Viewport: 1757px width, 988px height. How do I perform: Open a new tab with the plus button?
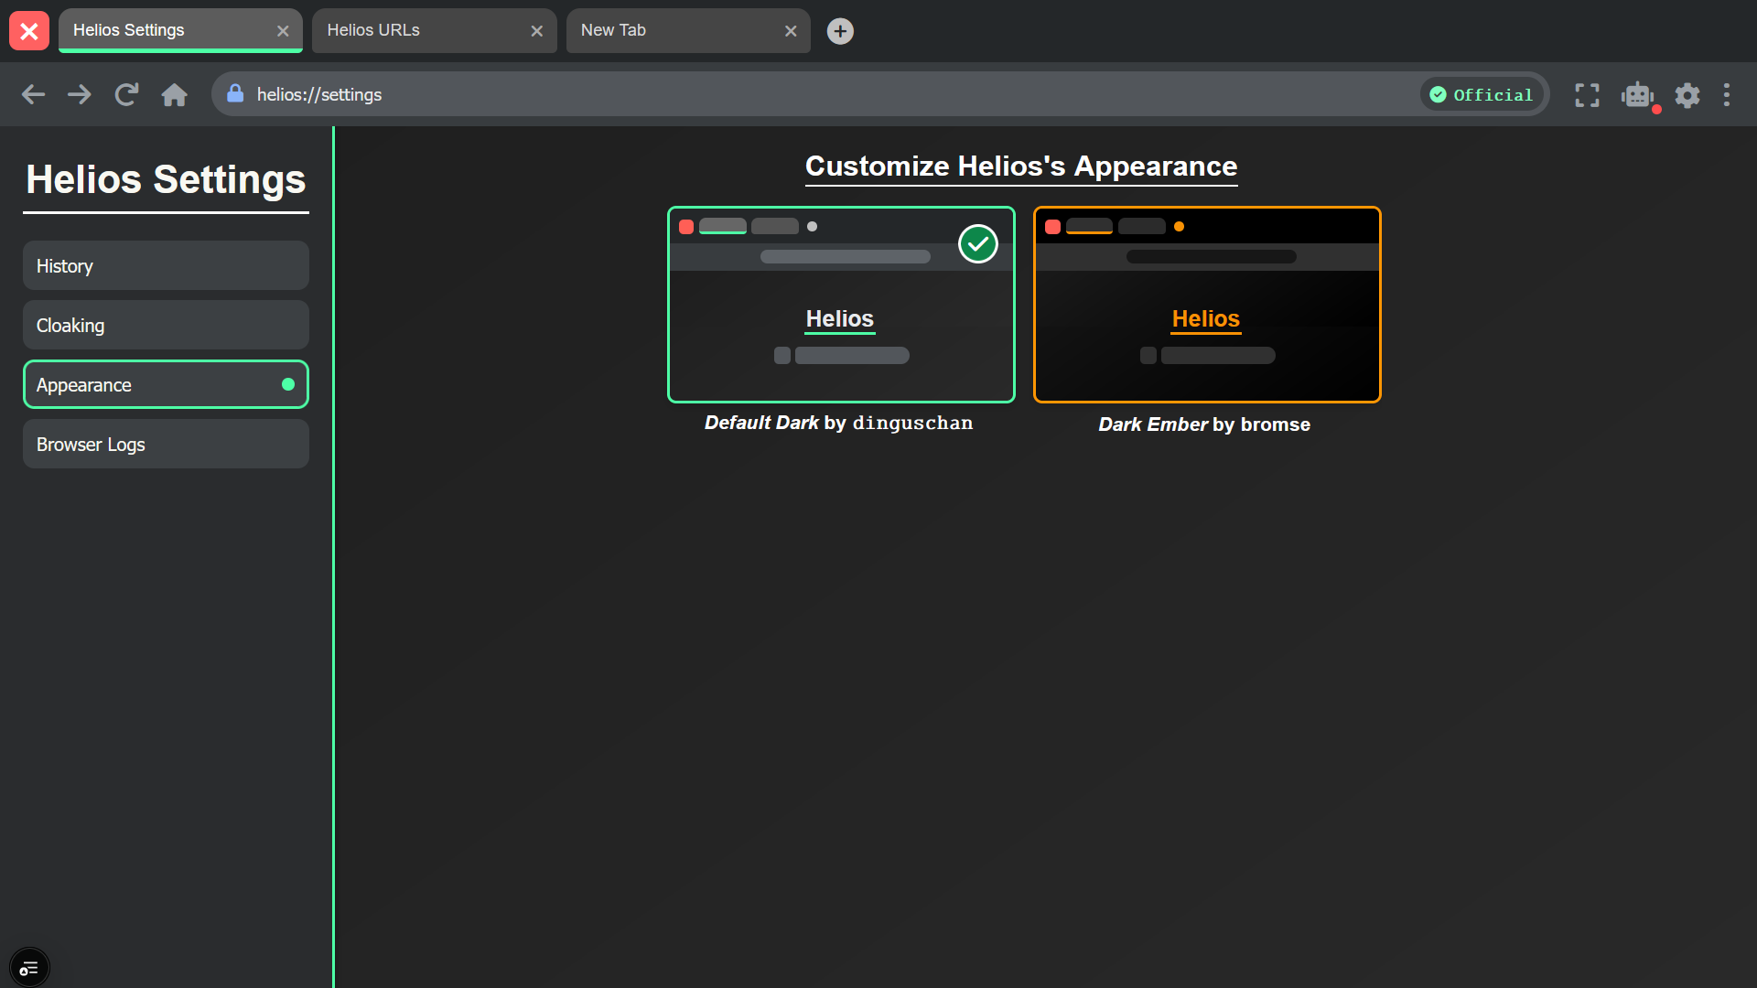click(x=839, y=31)
